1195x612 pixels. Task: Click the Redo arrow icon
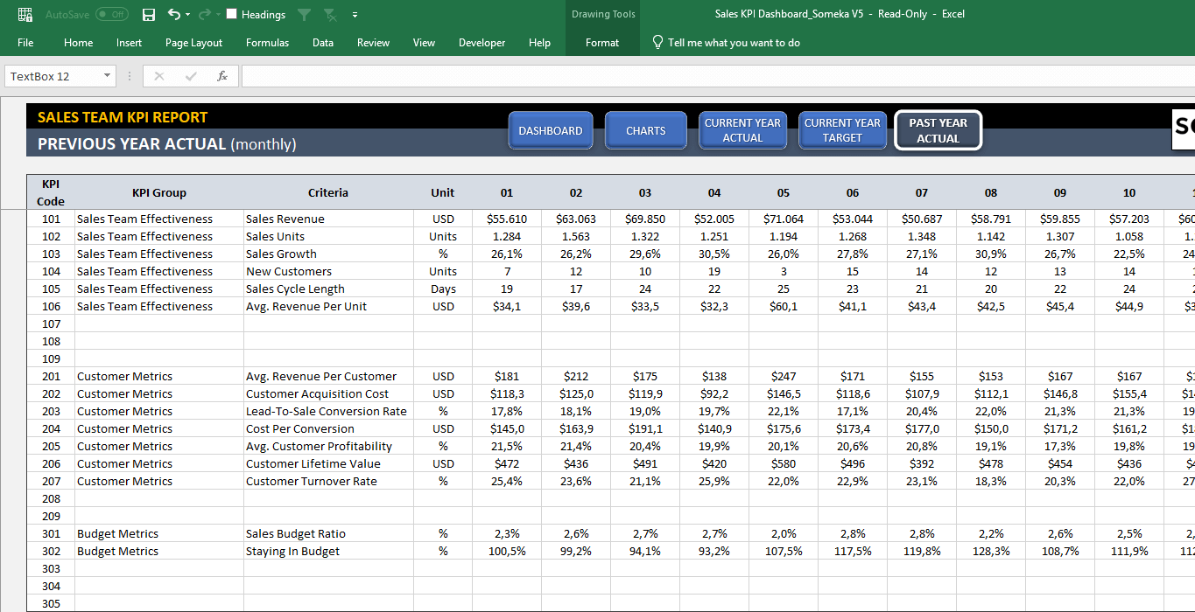pyautogui.click(x=204, y=15)
